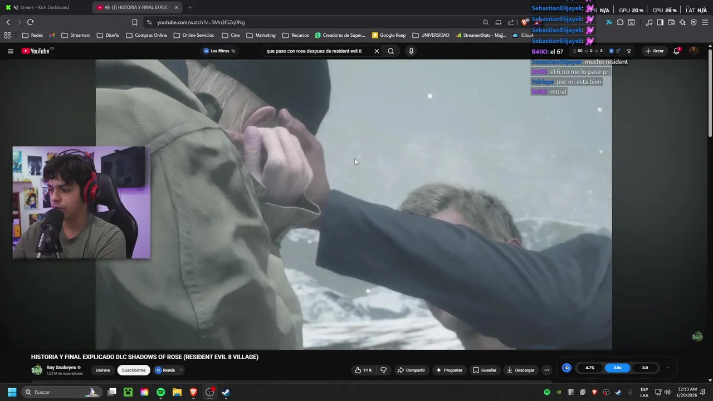713x401 pixels.
Task: Open the Redes bookmarks folder
Action: point(32,35)
